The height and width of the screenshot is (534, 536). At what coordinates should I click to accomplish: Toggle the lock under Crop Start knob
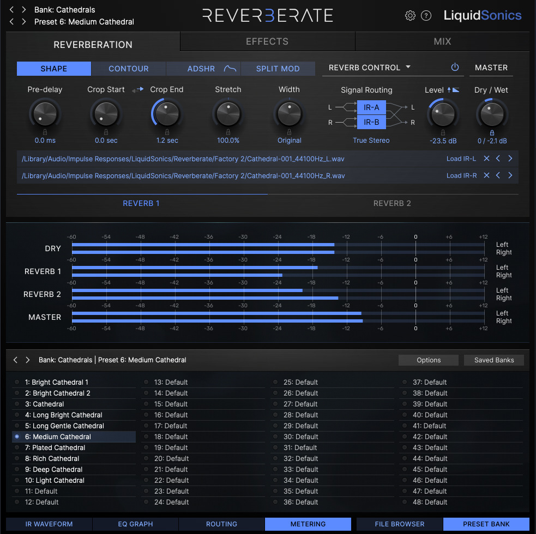(x=106, y=132)
